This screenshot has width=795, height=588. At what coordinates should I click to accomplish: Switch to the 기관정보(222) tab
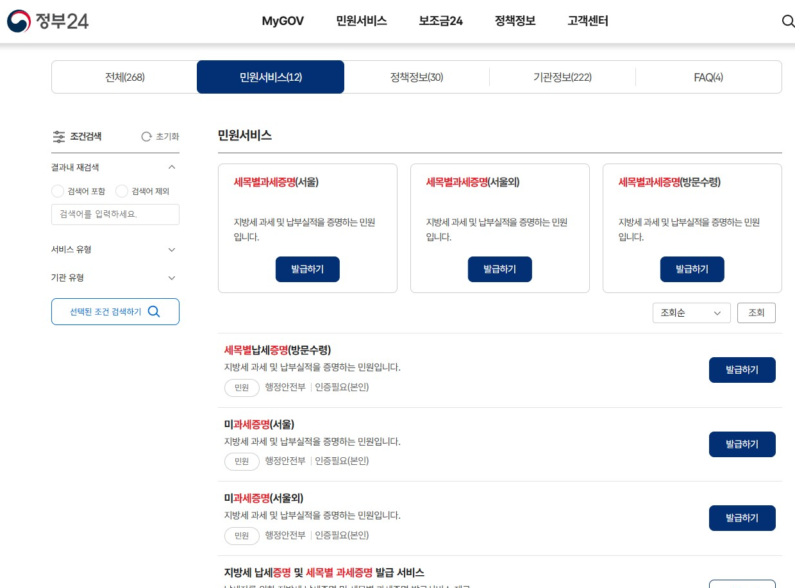562,77
